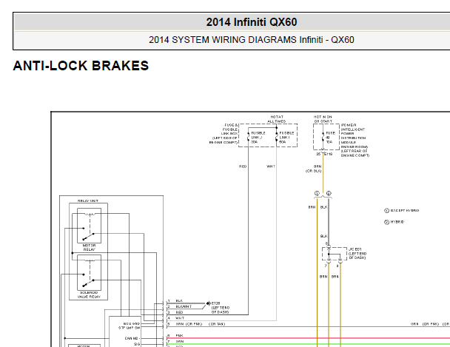The height and width of the screenshot is (347, 450).
Task: Click the 'BRN (OR BLK)' wire label
Action: (314, 169)
